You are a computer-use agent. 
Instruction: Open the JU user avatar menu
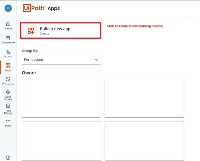pyautogui.click(x=8, y=8)
